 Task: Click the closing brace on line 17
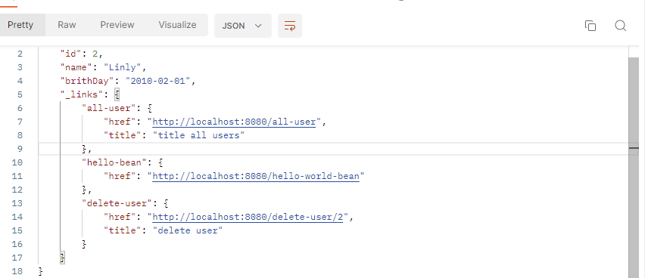coord(63,258)
